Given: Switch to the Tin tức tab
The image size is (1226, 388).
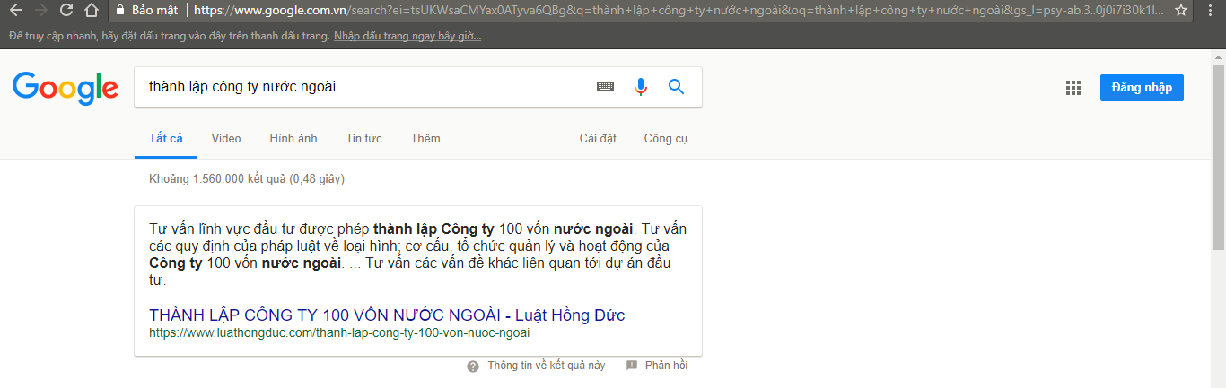Looking at the screenshot, I should coord(363,139).
